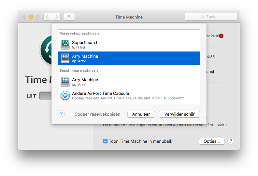The width and height of the screenshot is (258, 176).
Task: Click the available Arry Machine disk icon
Action: pyautogui.click(x=65, y=82)
